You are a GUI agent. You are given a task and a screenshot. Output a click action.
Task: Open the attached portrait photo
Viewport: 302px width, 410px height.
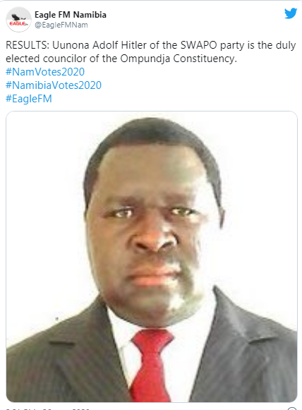coord(152,256)
